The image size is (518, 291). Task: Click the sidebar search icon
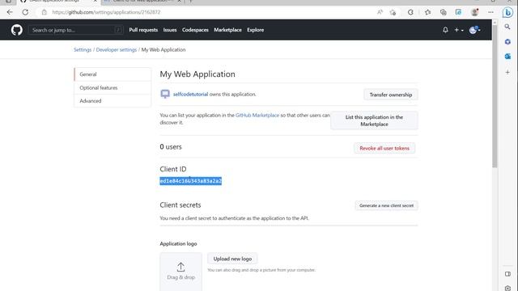point(507,27)
